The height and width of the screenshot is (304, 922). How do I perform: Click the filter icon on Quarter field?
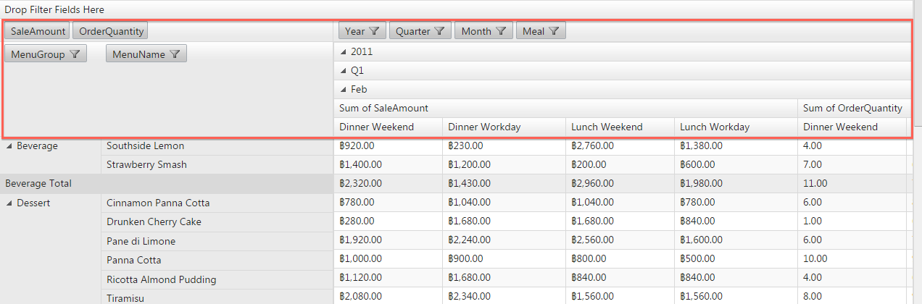pyautogui.click(x=439, y=31)
